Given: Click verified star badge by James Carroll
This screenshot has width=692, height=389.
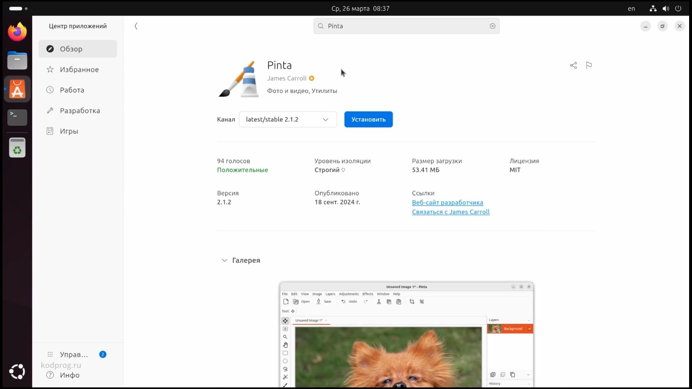Looking at the screenshot, I should click(x=312, y=78).
